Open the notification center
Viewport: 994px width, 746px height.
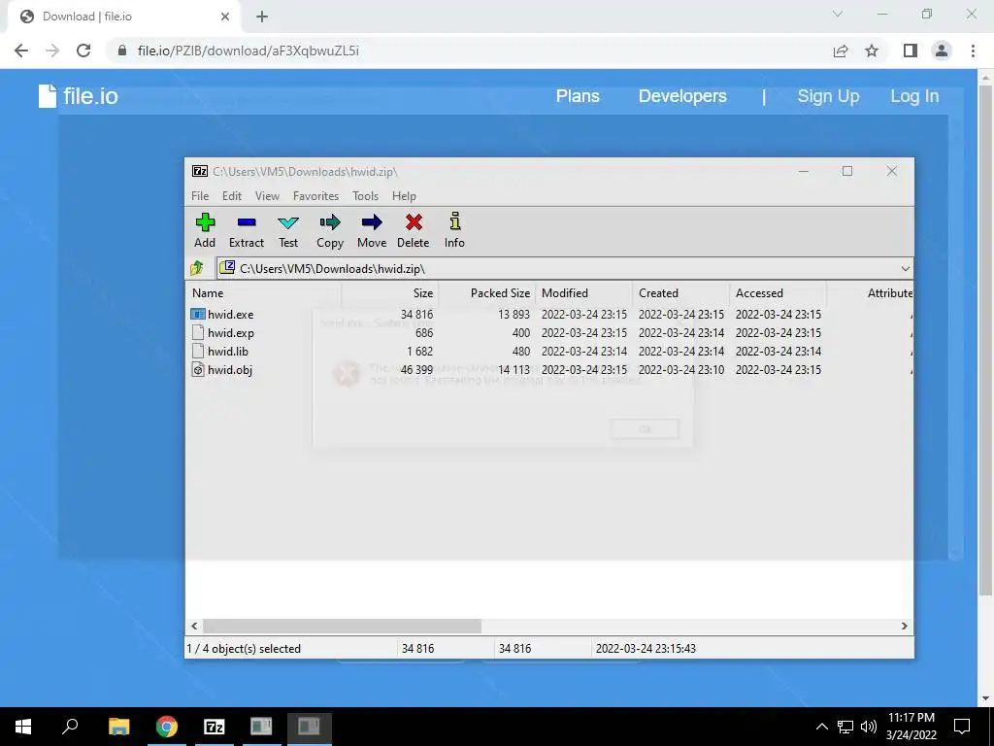[x=962, y=727]
